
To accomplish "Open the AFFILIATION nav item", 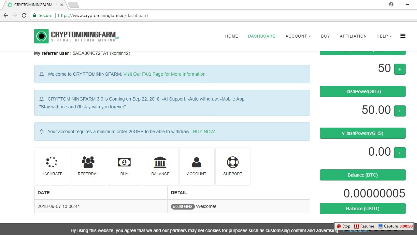I will (x=353, y=36).
